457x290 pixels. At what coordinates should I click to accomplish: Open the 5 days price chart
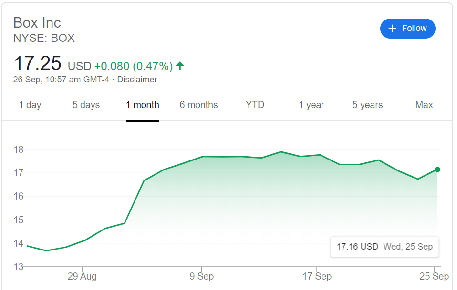tap(86, 105)
